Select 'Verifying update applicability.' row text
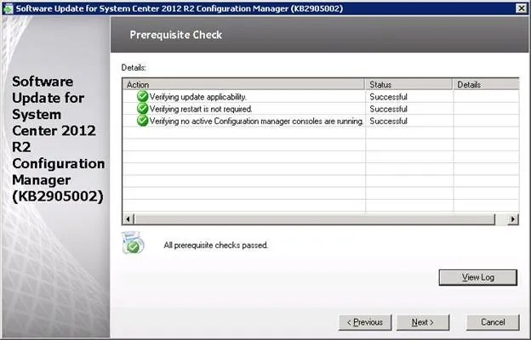 pos(198,97)
